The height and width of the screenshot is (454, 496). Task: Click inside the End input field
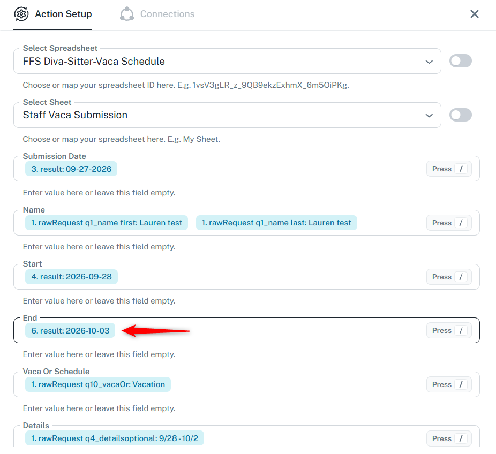click(x=247, y=330)
